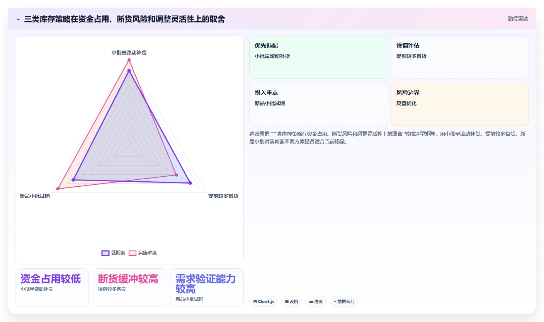Viewport: 544px width, 322px height.
Task: Click the 资金占用较低 stat card
Action: (x=52, y=288)
